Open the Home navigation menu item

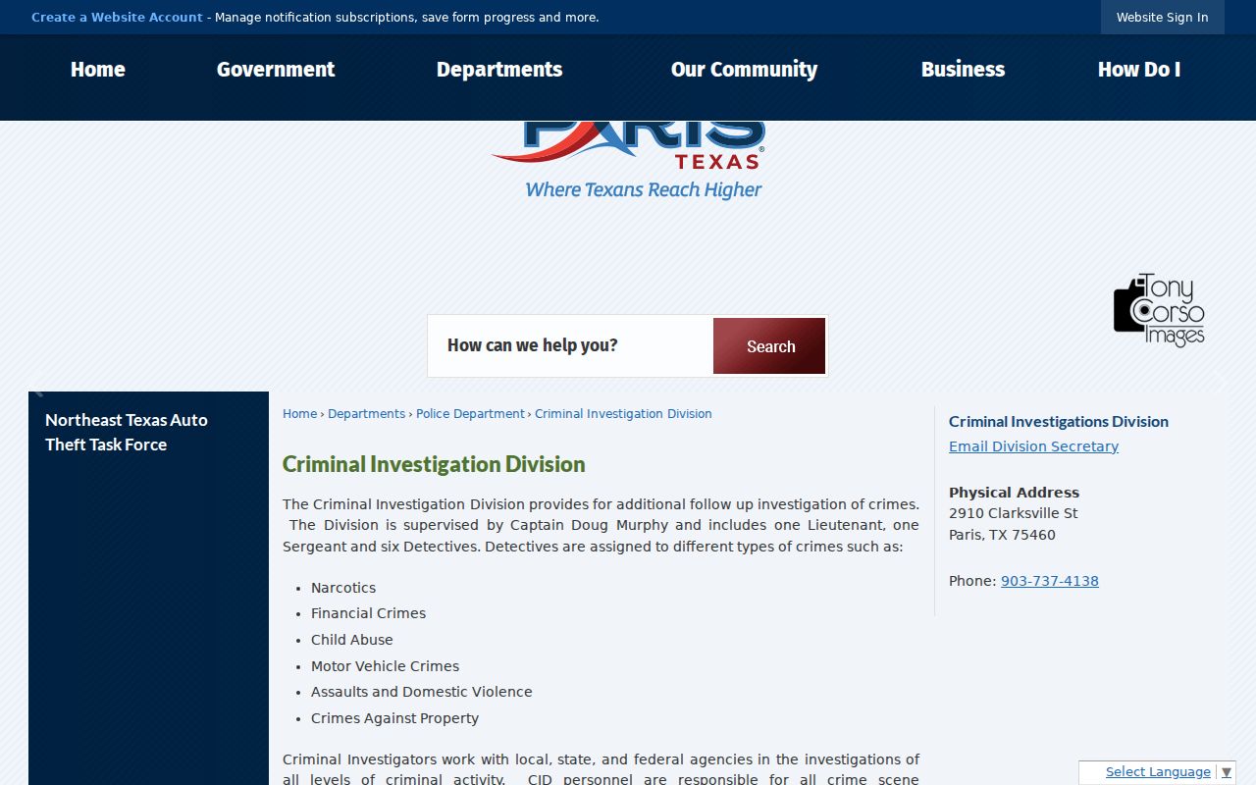click(x=98, y=70)
